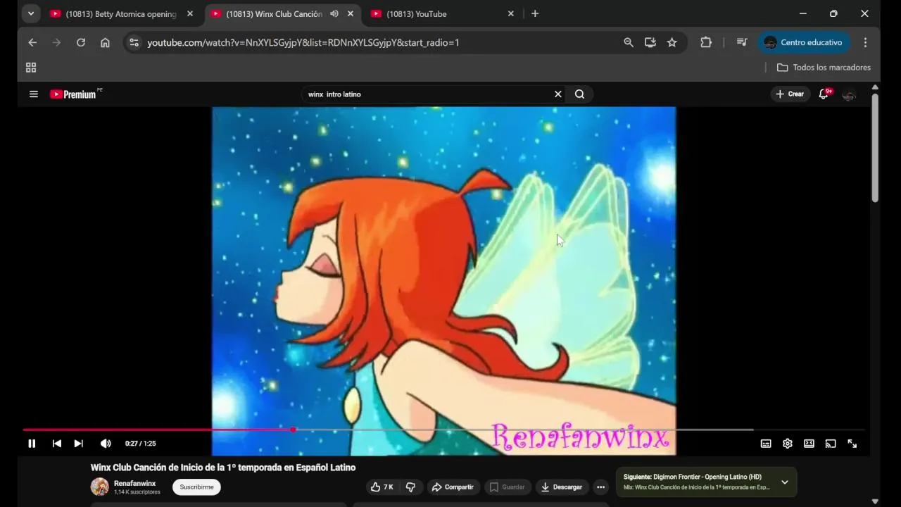Image resolution: width=901 pixels, height=507 pixels.
Task: Switch to theater mode view
Action: click(x=809, y=444)
